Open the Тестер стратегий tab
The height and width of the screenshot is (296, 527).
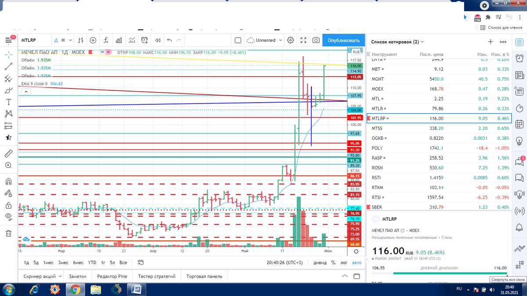pos(156,276)
